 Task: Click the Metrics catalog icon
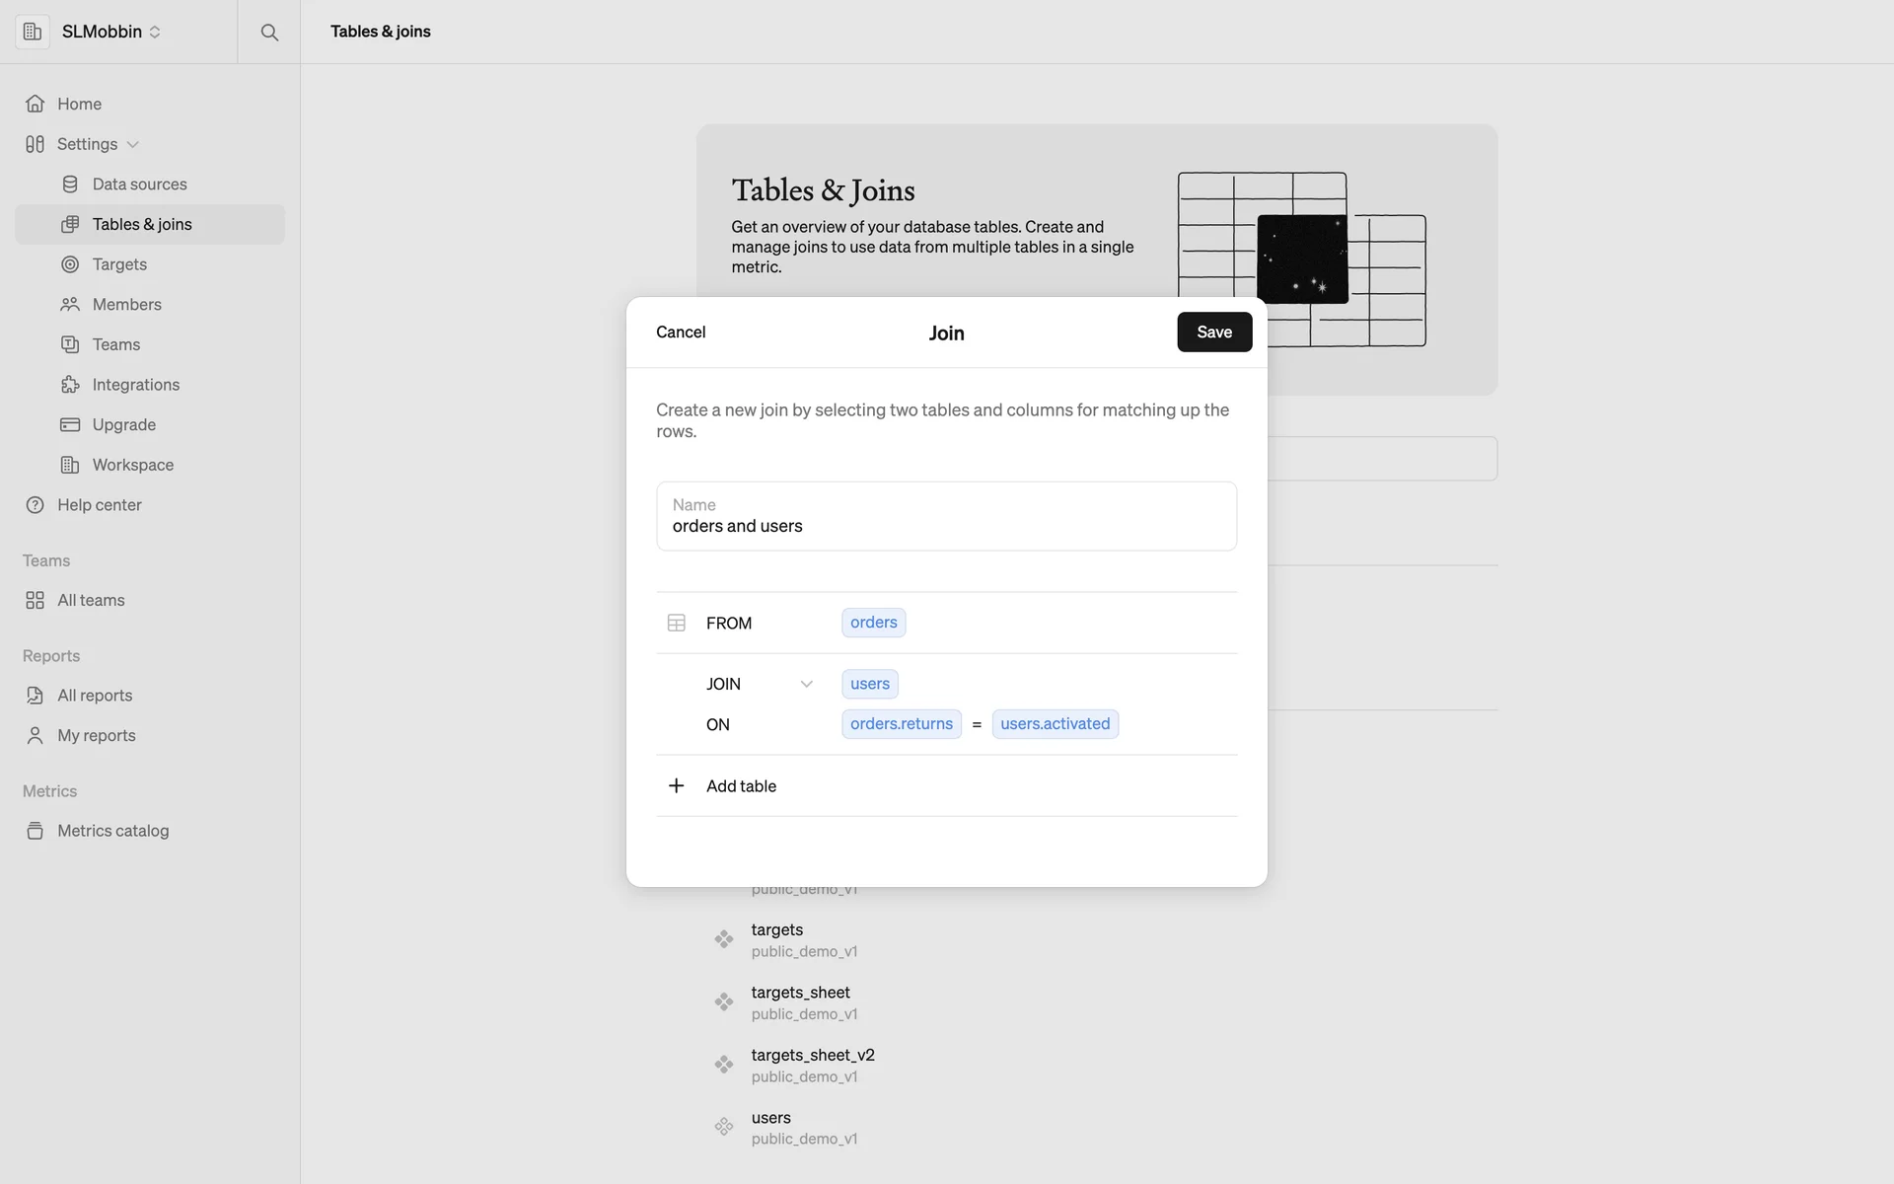pos(36,831)
